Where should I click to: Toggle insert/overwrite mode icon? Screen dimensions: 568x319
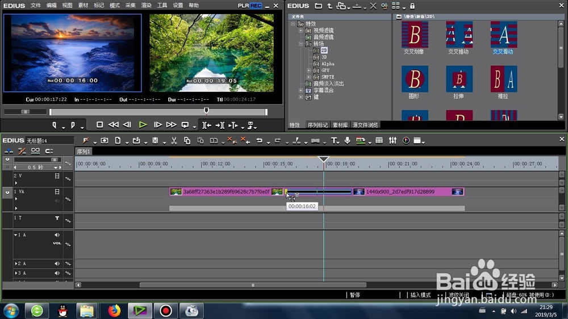pos(9,151)
